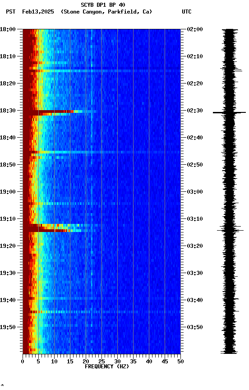Click the '03:40' UTC time label

(195, 300)
